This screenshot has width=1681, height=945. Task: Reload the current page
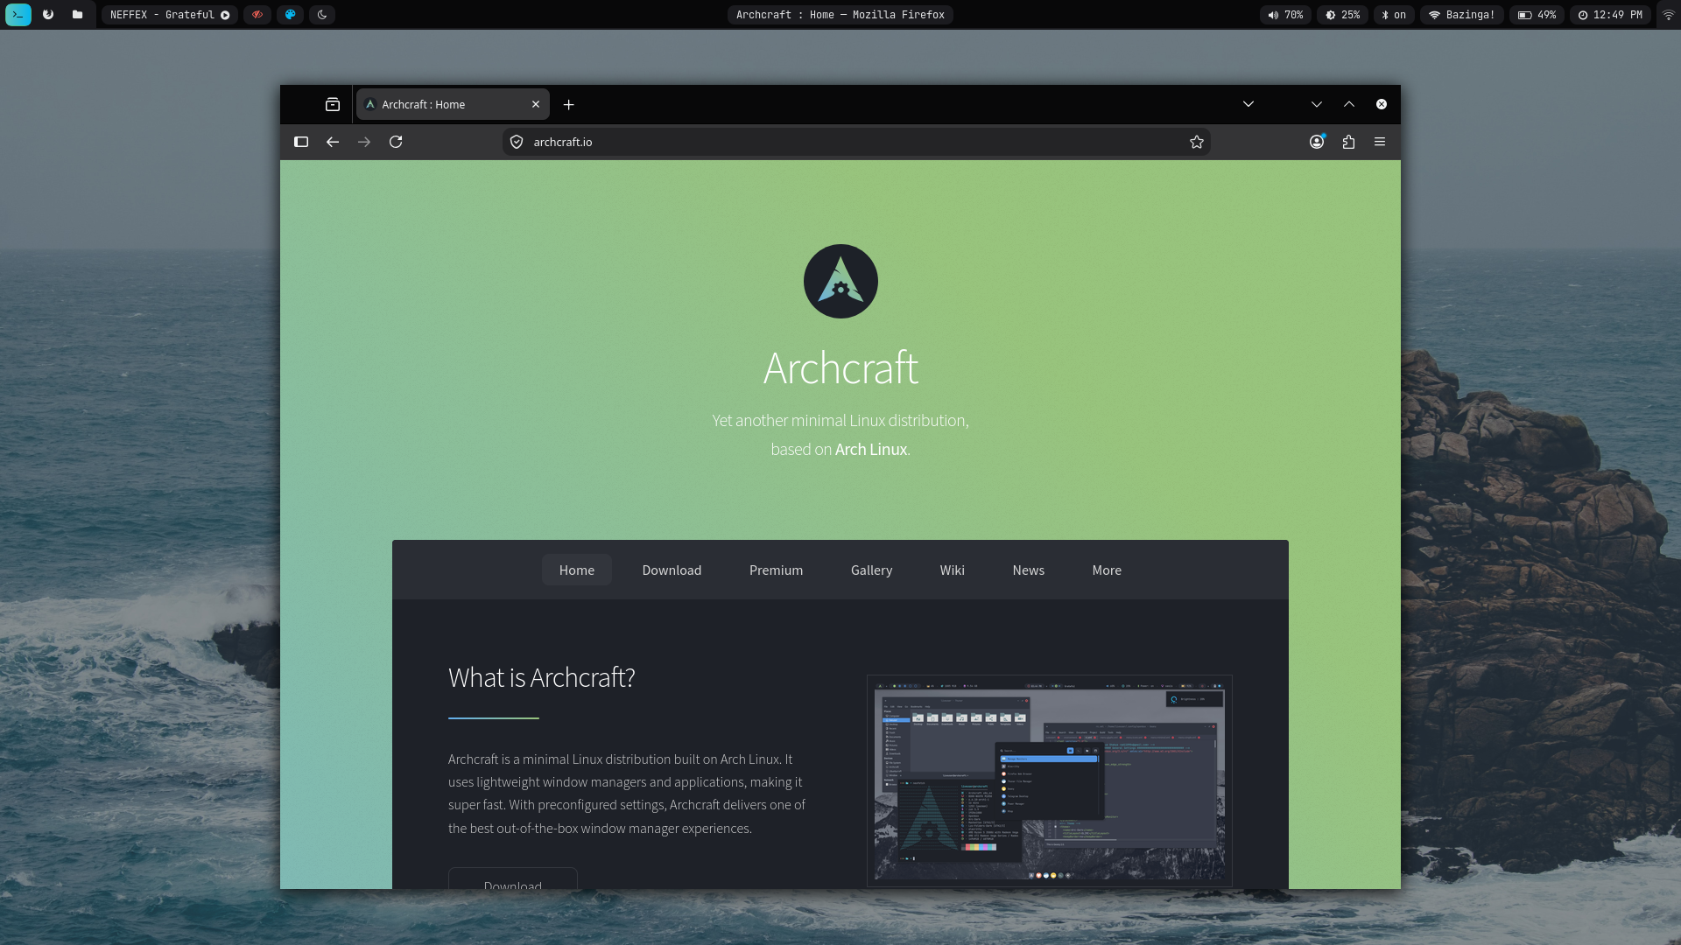396,142
